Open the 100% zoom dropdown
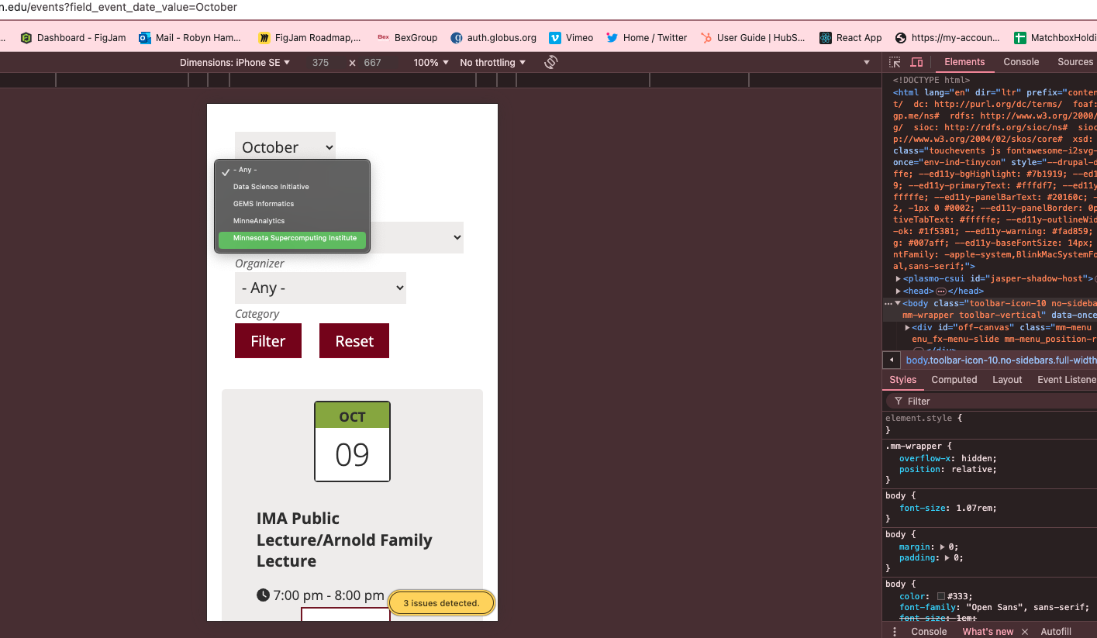The height and width of the screenshot is (638, 1097). coord(431,62)
